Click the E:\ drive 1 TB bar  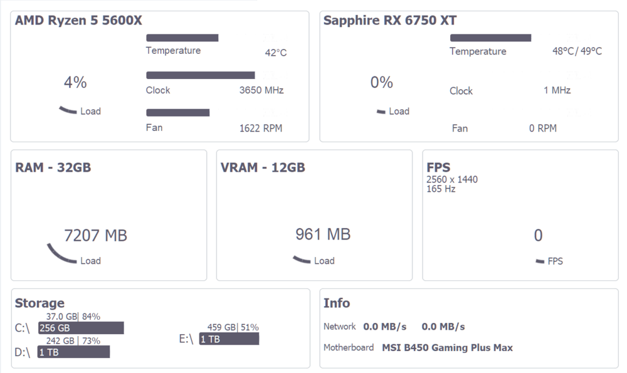pyautogui.click(x=229, y=339)
